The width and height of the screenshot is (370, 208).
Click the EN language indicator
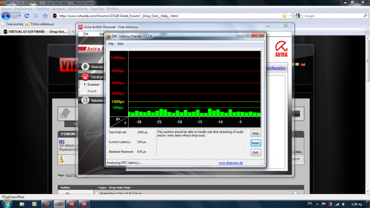tap(309, 203)
